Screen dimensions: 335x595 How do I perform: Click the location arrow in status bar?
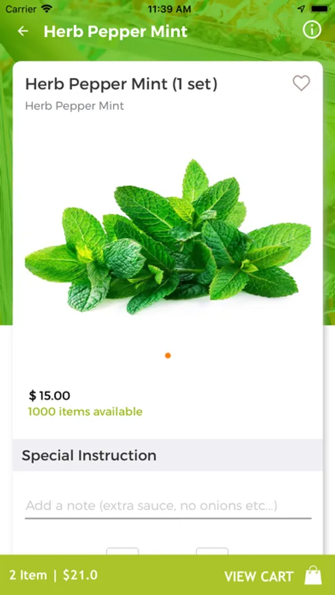point(301,9)
